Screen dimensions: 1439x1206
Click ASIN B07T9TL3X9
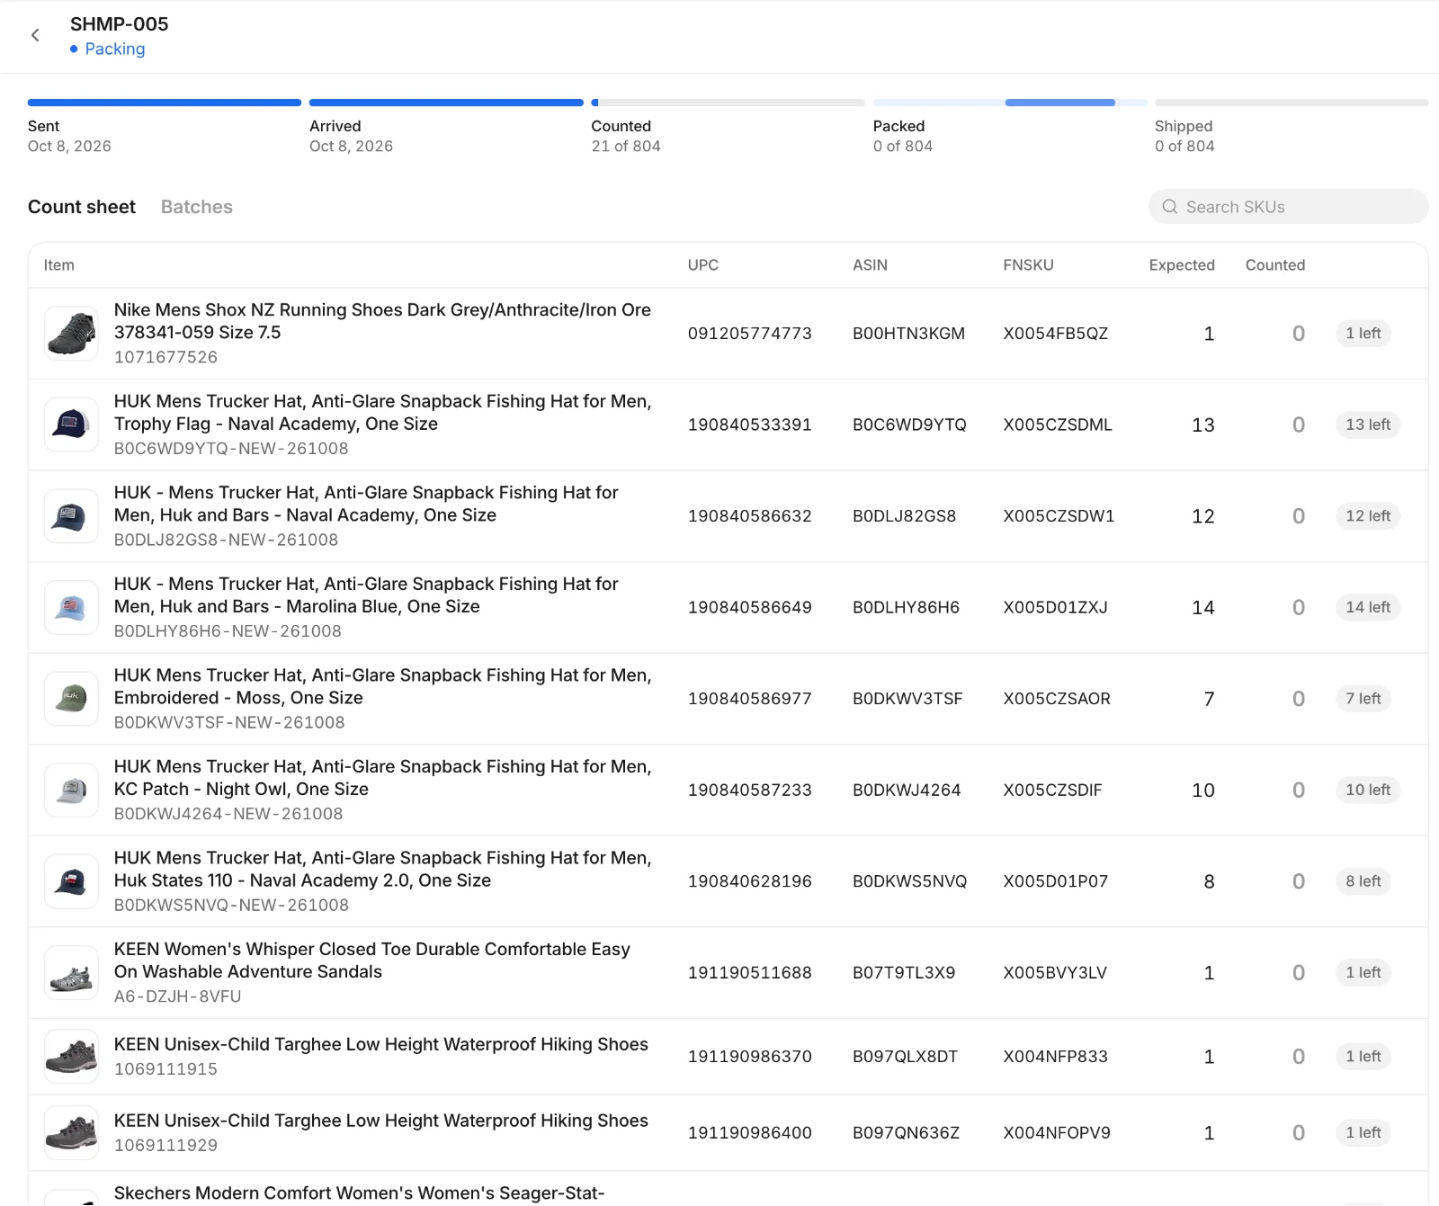click(904, 972)
